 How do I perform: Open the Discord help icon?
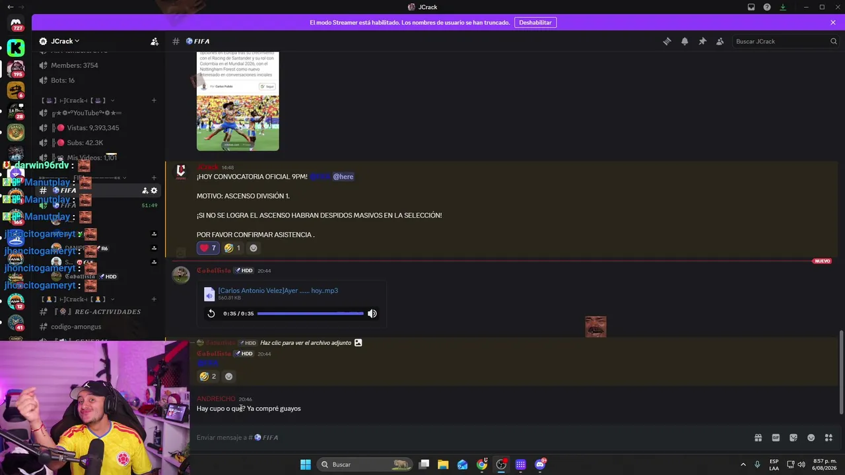click(767, 7)
